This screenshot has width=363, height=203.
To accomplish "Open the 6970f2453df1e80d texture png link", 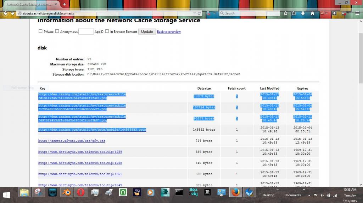I will coord(82,118).
